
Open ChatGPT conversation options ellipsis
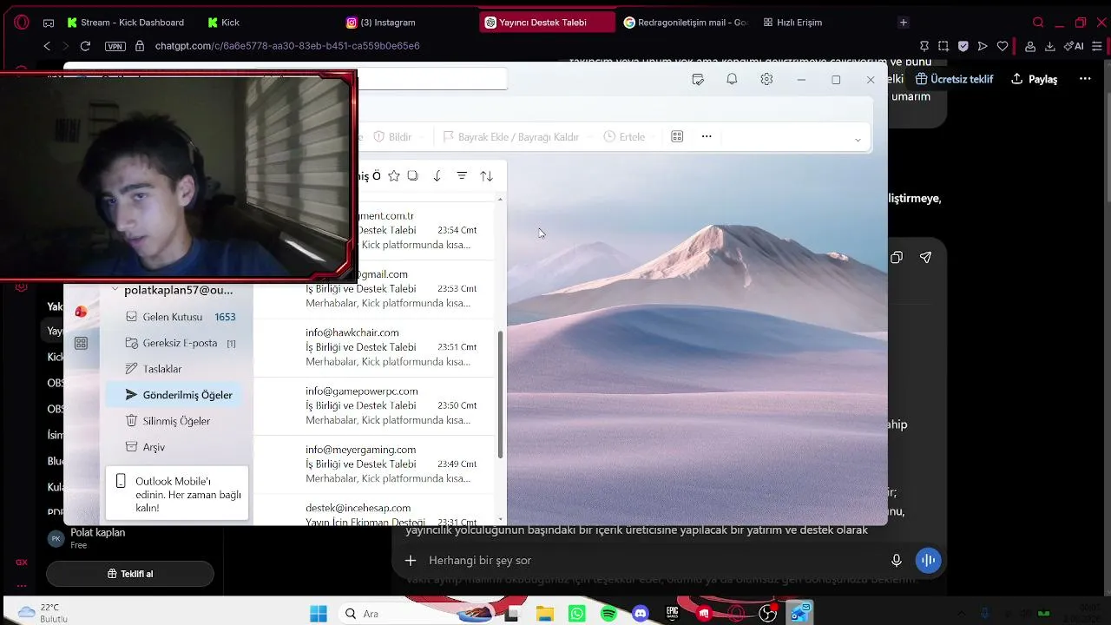coord(1085,79)
